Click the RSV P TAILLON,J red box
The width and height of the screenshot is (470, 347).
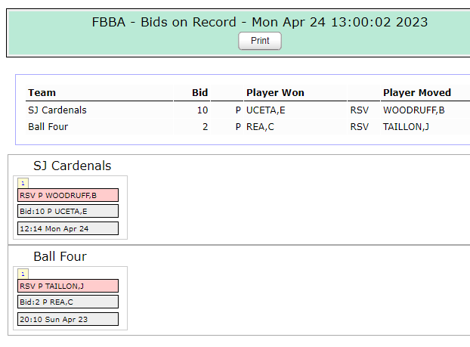[68, 286]
